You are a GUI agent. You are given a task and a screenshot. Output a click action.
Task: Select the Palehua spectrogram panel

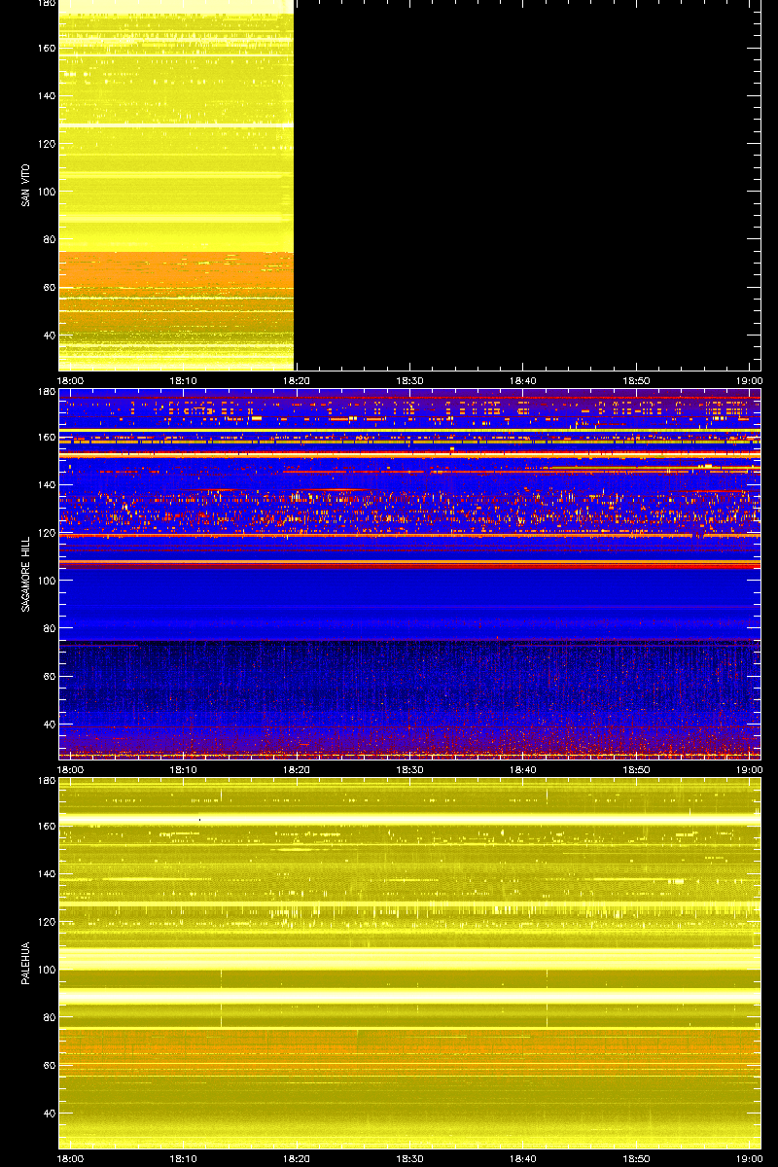coord(409,964)
